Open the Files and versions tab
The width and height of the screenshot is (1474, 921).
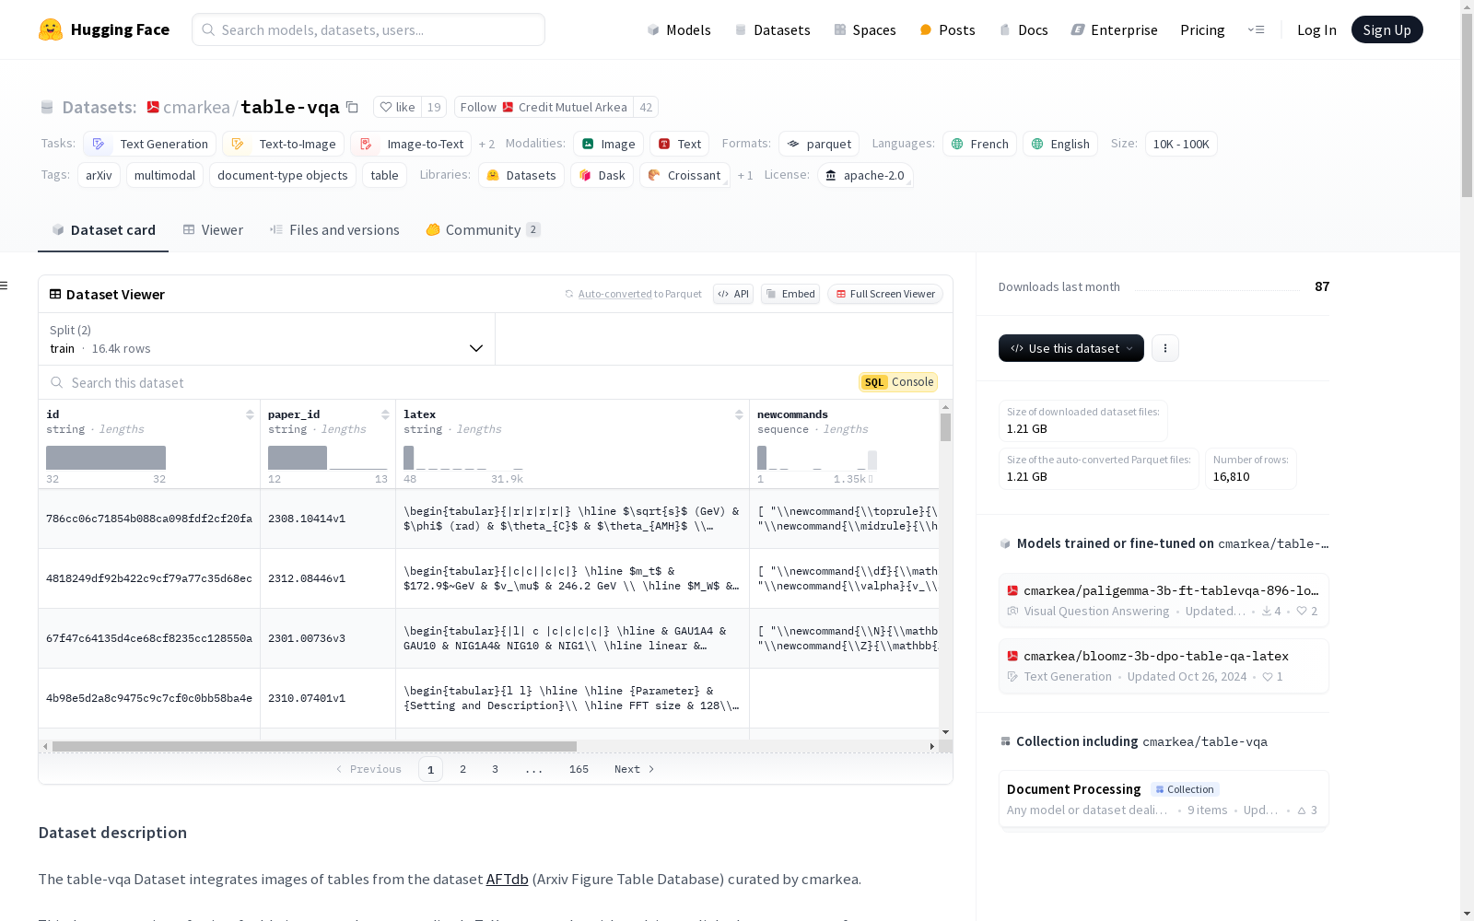[x=334, y=229]
